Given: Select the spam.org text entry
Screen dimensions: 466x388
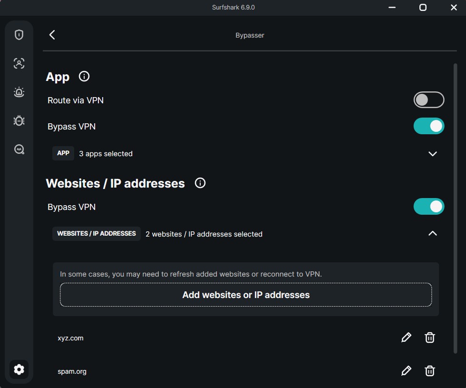Looking at the screenshot, I should pos(72,371).
